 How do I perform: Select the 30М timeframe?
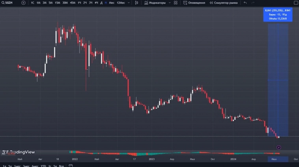point(65,3)
